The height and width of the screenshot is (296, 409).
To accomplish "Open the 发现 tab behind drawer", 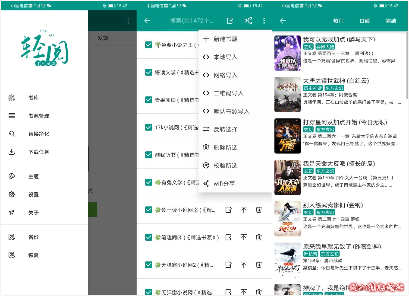I will [103, 38].
